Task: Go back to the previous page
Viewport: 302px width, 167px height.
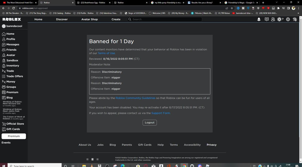Action: click(x=3, y=8)
